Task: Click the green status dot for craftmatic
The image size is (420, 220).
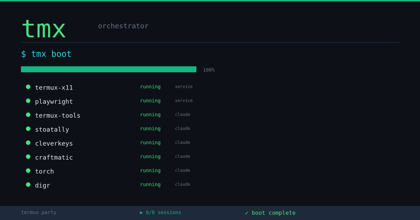Action: 28,157
